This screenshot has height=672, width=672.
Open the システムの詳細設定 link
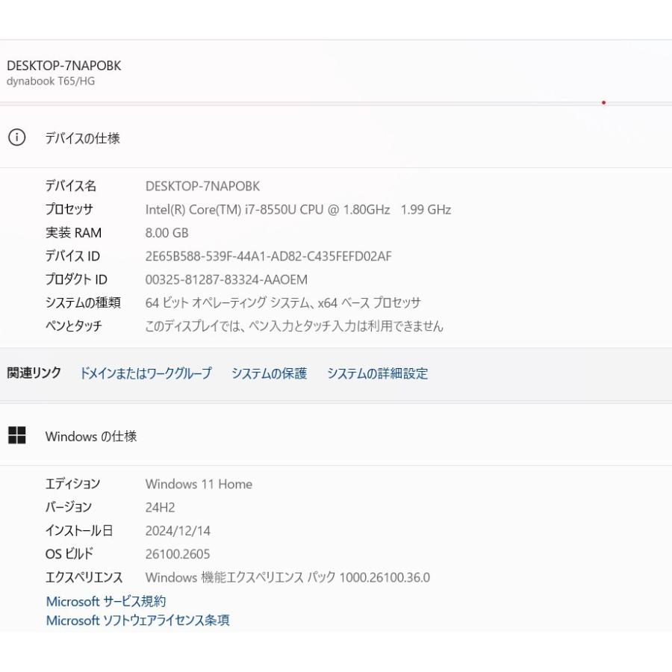tap(377, 373)
